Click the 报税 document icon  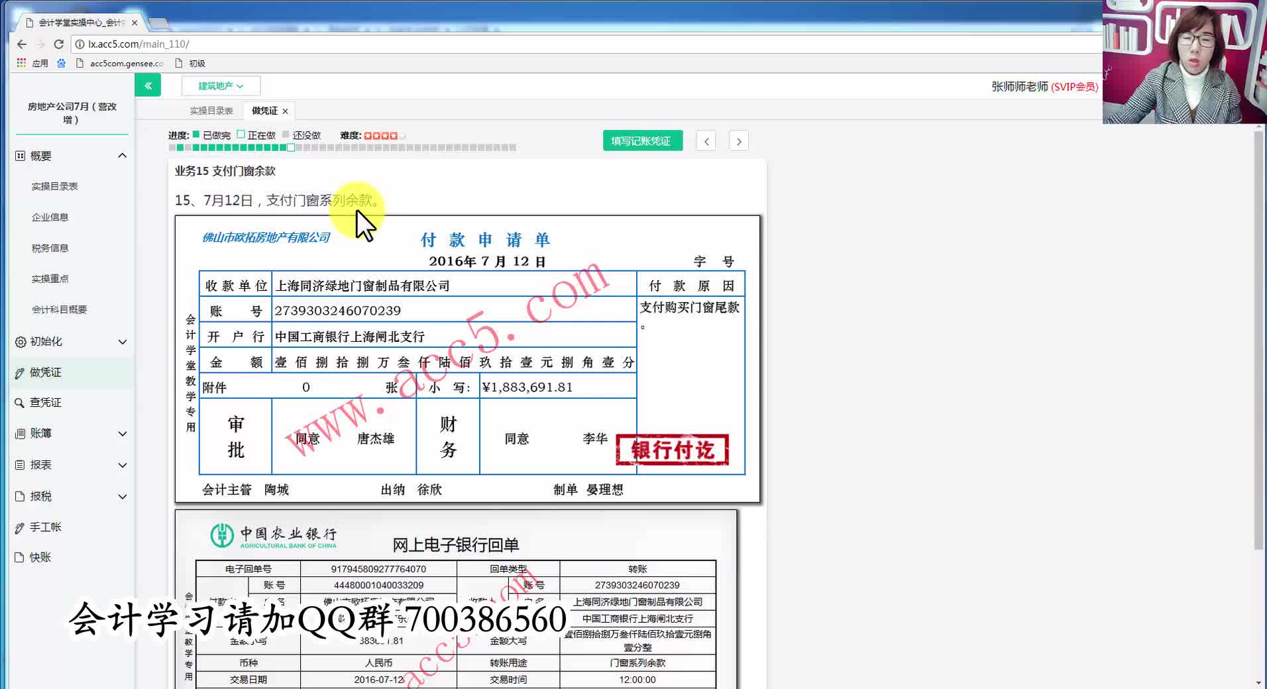pyautogui.click(x=20, y=496)
